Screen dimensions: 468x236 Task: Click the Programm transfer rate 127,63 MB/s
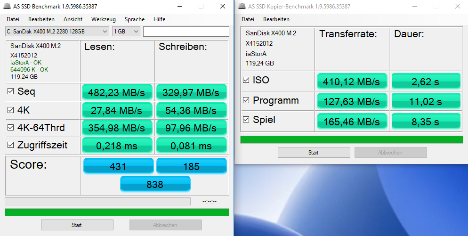pos(352,101)
